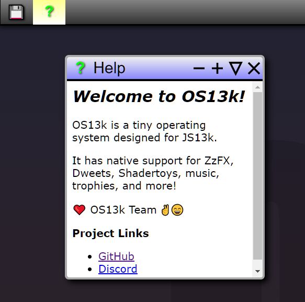Minimize the Help window with the dash icon

pyautogui.click(x=199, y=68)
